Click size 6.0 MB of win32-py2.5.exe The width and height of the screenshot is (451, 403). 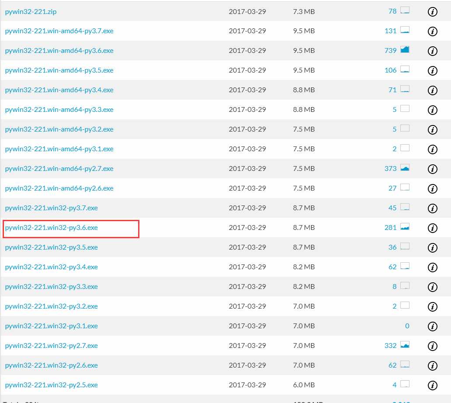tap(304, 385)
